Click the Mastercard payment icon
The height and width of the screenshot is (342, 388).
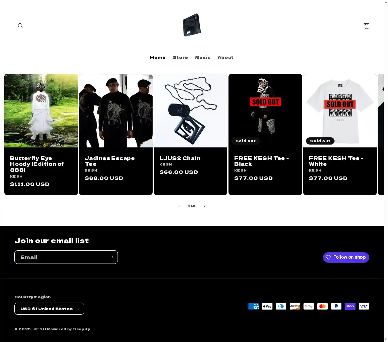pyautogui.click(x=322, y=306)
